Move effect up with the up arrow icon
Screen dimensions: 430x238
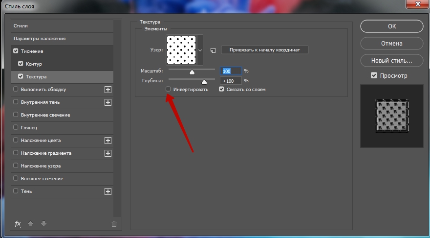click(x=30, y=224)
